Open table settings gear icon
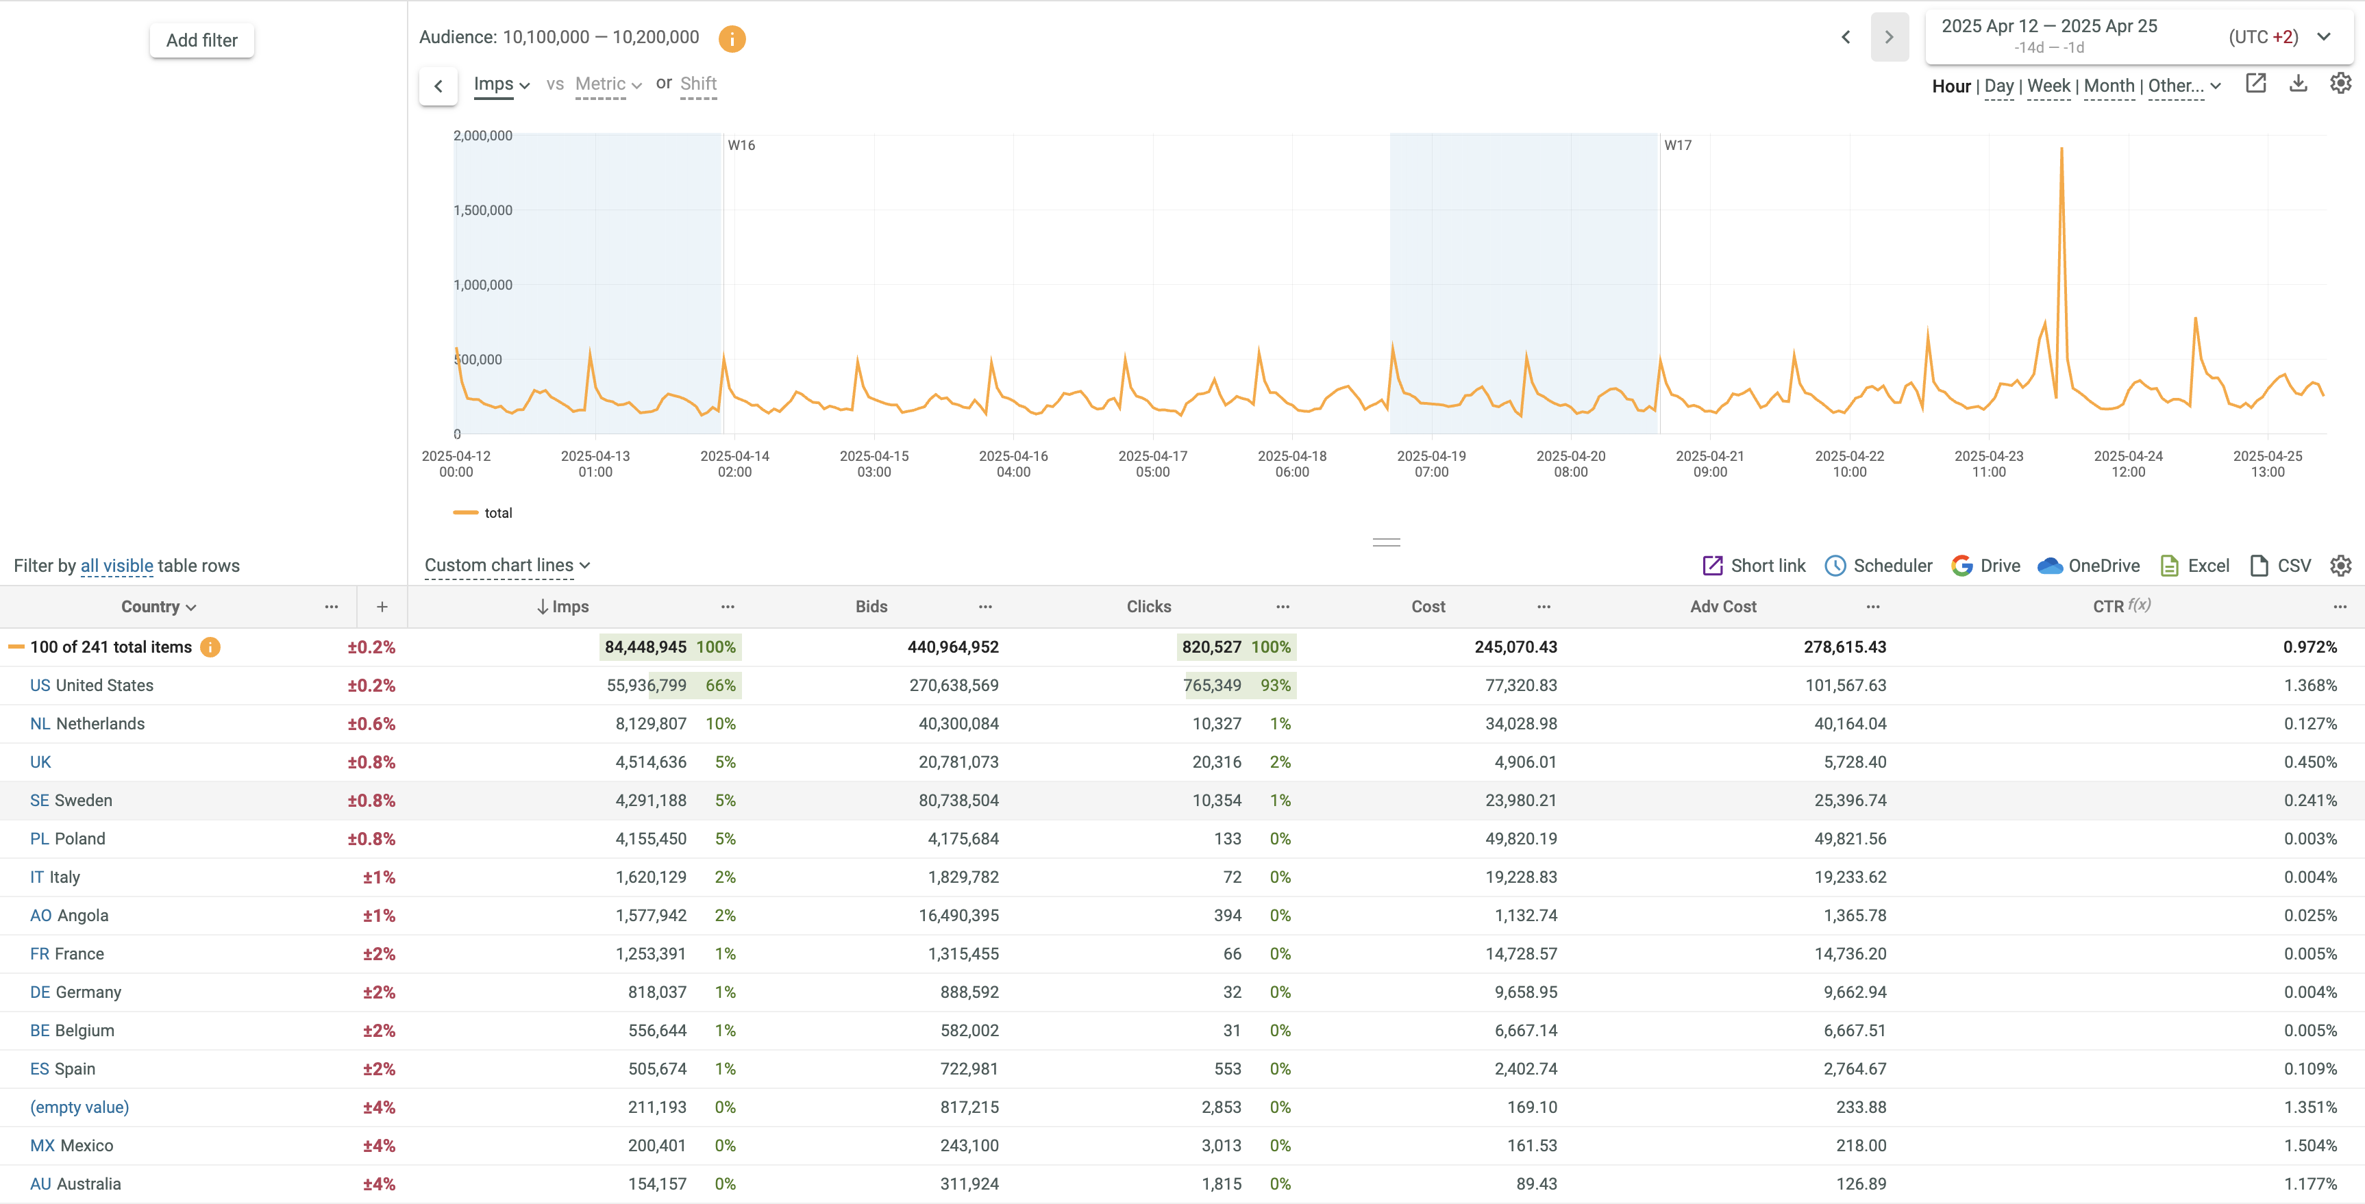The height and width of the screenshot is (1204, 2365). tap(2340, 565)
